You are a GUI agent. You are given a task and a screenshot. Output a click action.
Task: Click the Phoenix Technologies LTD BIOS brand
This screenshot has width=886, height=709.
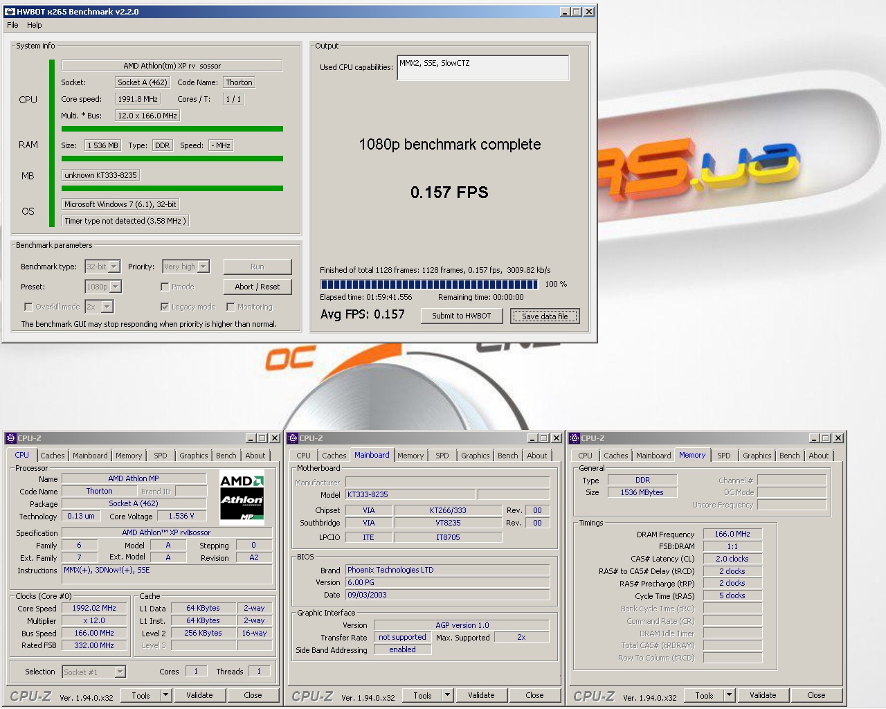coord(448,570)
